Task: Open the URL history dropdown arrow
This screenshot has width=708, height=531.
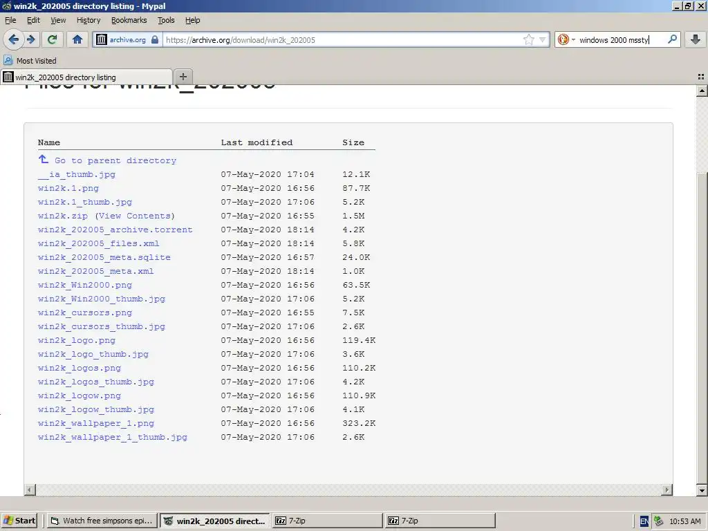Action: pyautogui.click(x=543, y=39)
